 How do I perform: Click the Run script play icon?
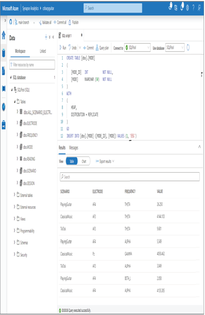click(x=61, y=47)
